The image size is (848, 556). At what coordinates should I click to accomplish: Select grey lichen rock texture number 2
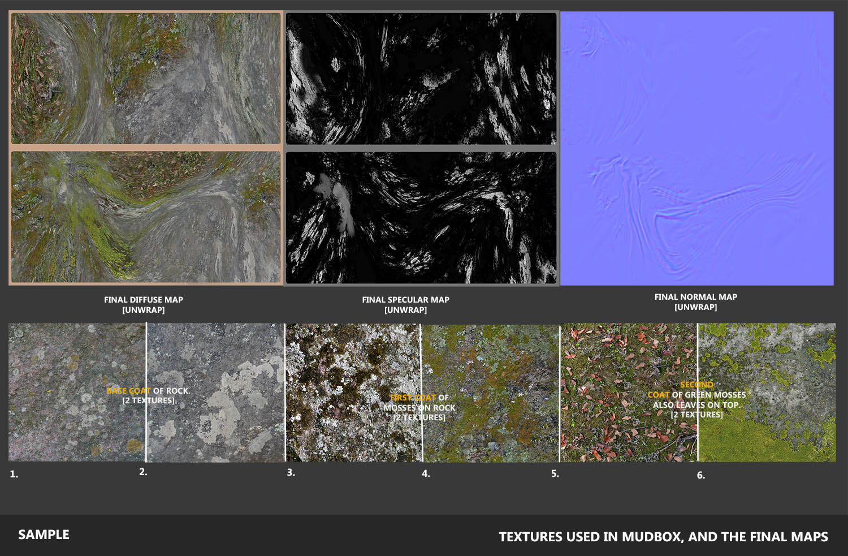(226, 430)
